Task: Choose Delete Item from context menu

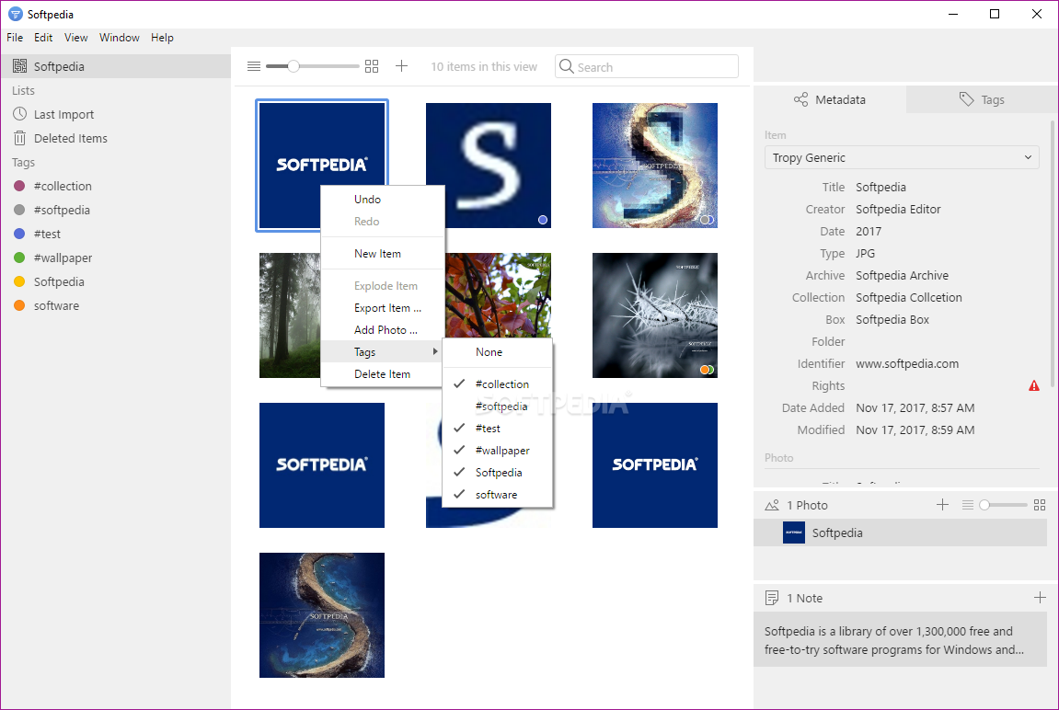Action: click(x=382, y=374)
